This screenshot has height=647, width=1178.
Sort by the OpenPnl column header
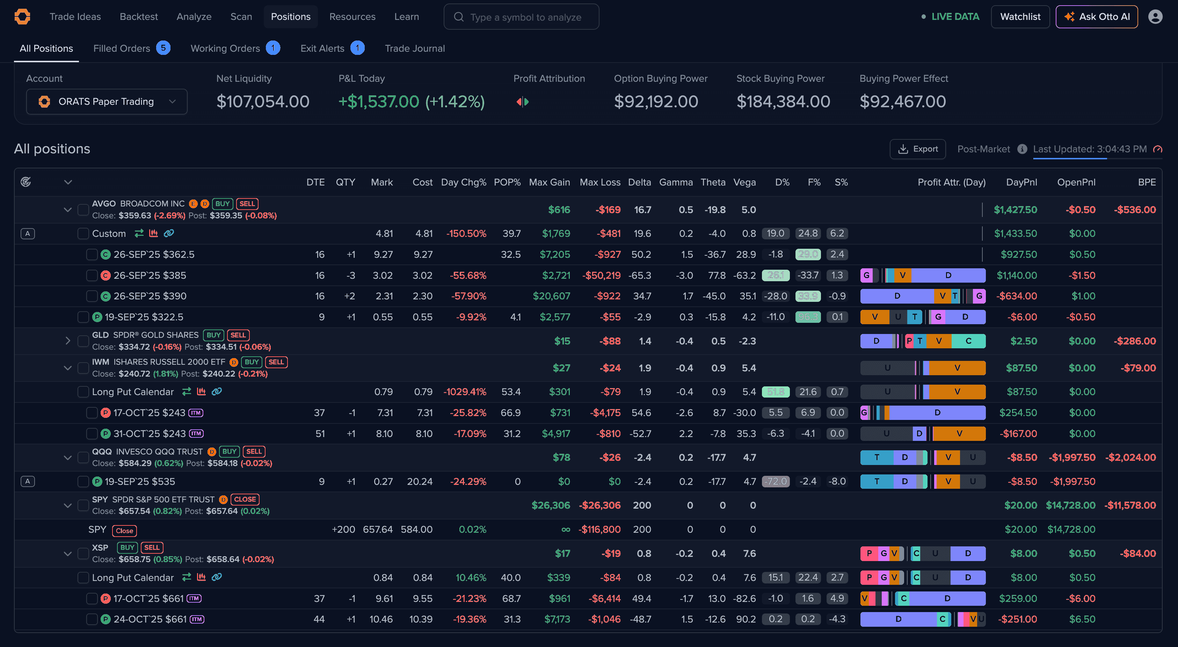(x=1076, y=182)
